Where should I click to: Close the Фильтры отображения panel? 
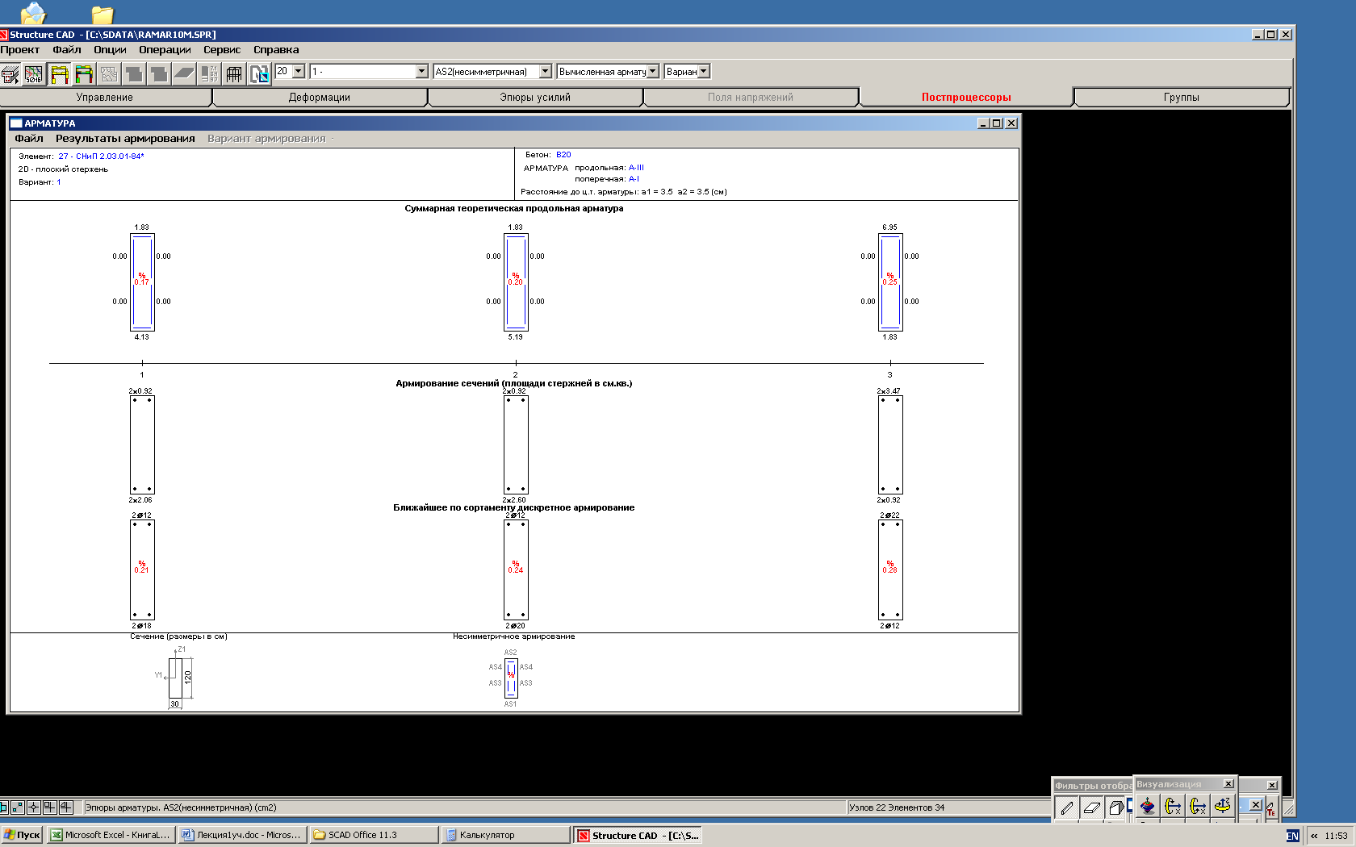tap(1272, 785)
